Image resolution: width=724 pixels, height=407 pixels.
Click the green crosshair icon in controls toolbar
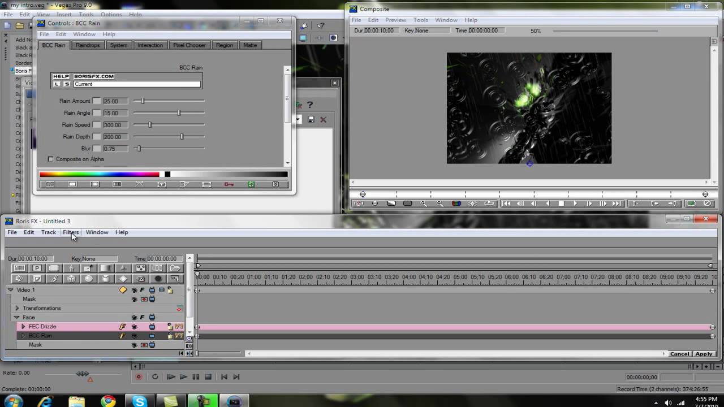point(251,184)
